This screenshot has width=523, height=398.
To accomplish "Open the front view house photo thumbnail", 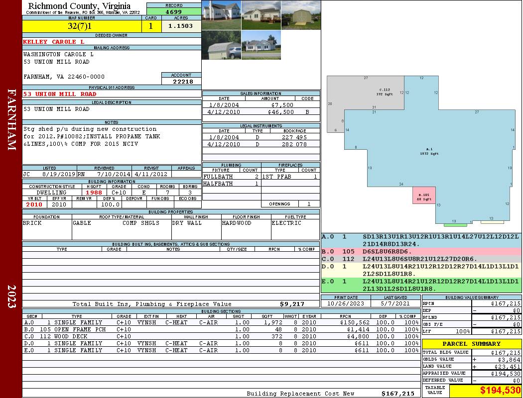I will click(222, 15).
